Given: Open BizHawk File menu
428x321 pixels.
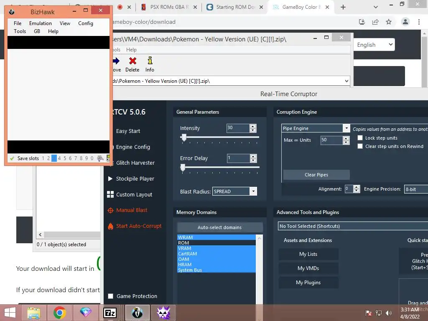Looking at the screenshot, I should 18,23.
